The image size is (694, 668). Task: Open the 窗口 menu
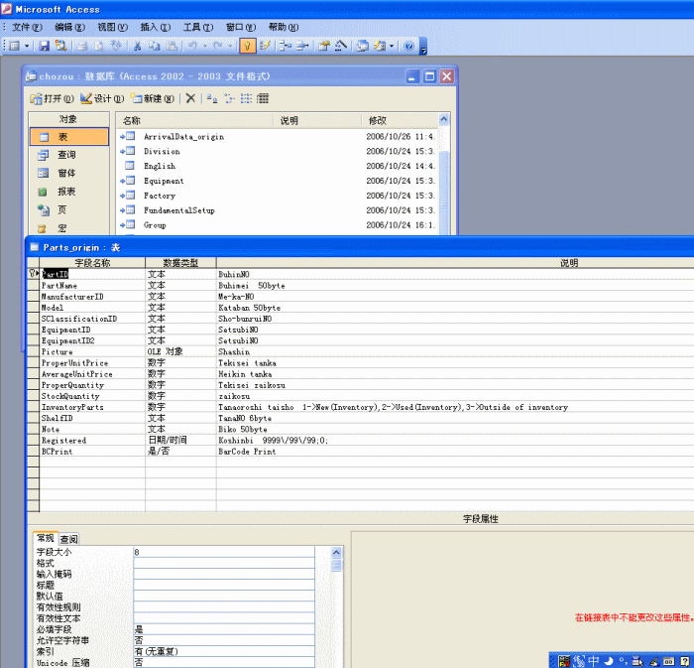click(x=241, y=27)
